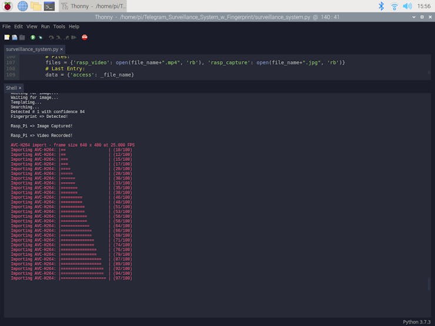Click the 'Templating...' shell line

[26, 102]
